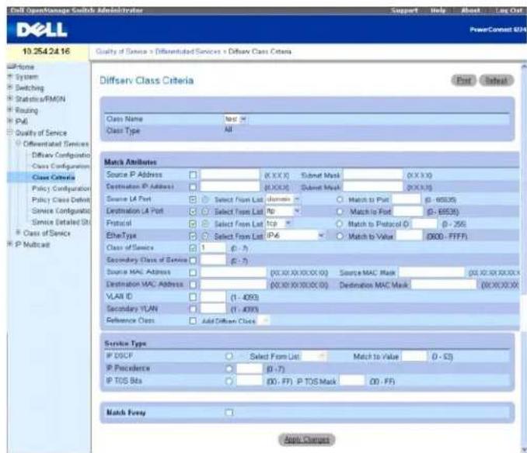The image size is (527, 453).
Task: Open Help from top bar
Action: [438, 10]
